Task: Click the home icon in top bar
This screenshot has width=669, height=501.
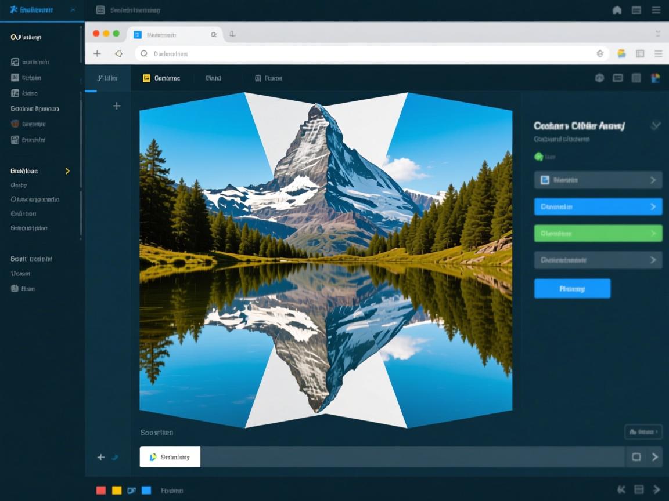Action: click(x=617, y=10)
